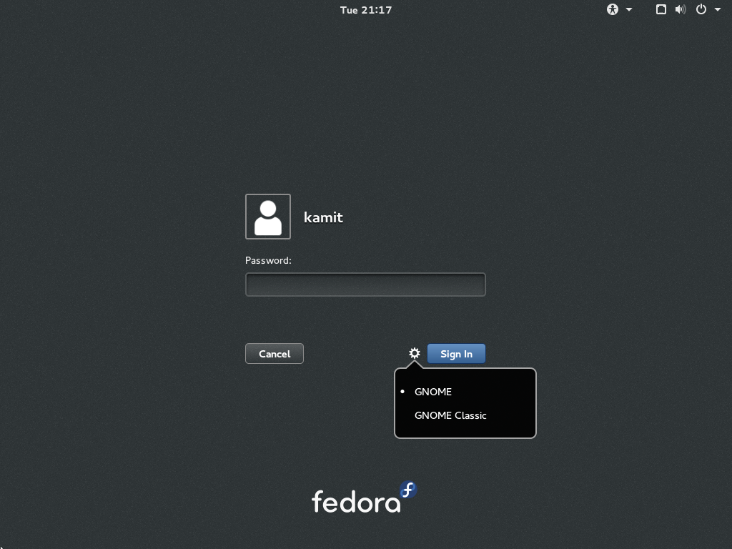The width and height of the screenshot is (732, 549).
Task: Expand the arrow beside the accessibility icon
Action: point(629,10)
